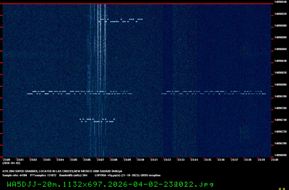
Task: Click the 23:32 time label
Action: coord(167,160)
